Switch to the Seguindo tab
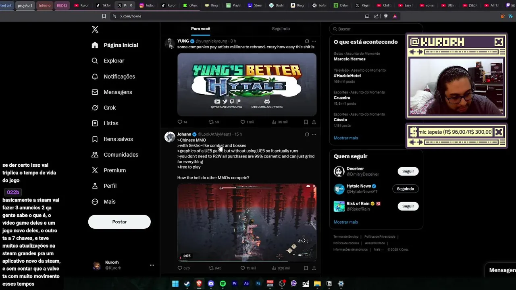Image resolution: width=516 pixels, height=290 pixels. tap(281, 29)
